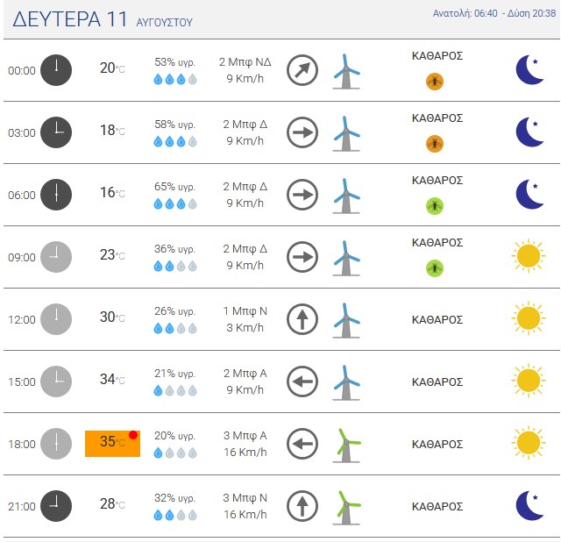
Task: Click the southwest wind arrow at 00:00
Action: point(302,70)
